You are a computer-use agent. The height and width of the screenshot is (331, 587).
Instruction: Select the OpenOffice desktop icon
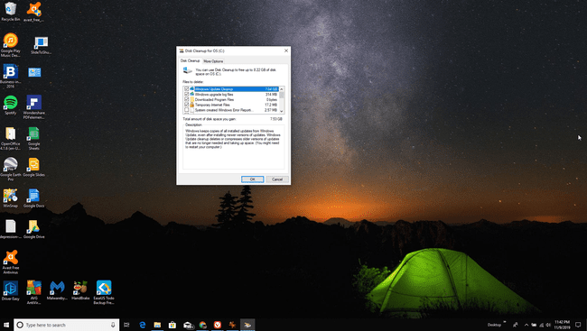pyautogui.click(x=11, y=138)
